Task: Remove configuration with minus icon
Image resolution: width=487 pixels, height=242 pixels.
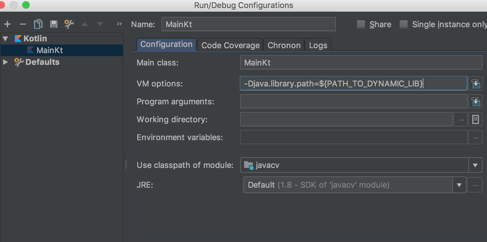Action: (23, 24)
